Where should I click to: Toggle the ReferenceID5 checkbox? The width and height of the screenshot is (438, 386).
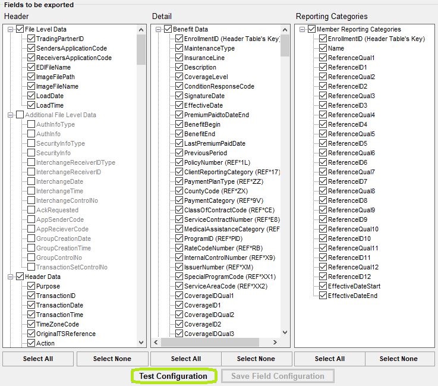[323, 143]
